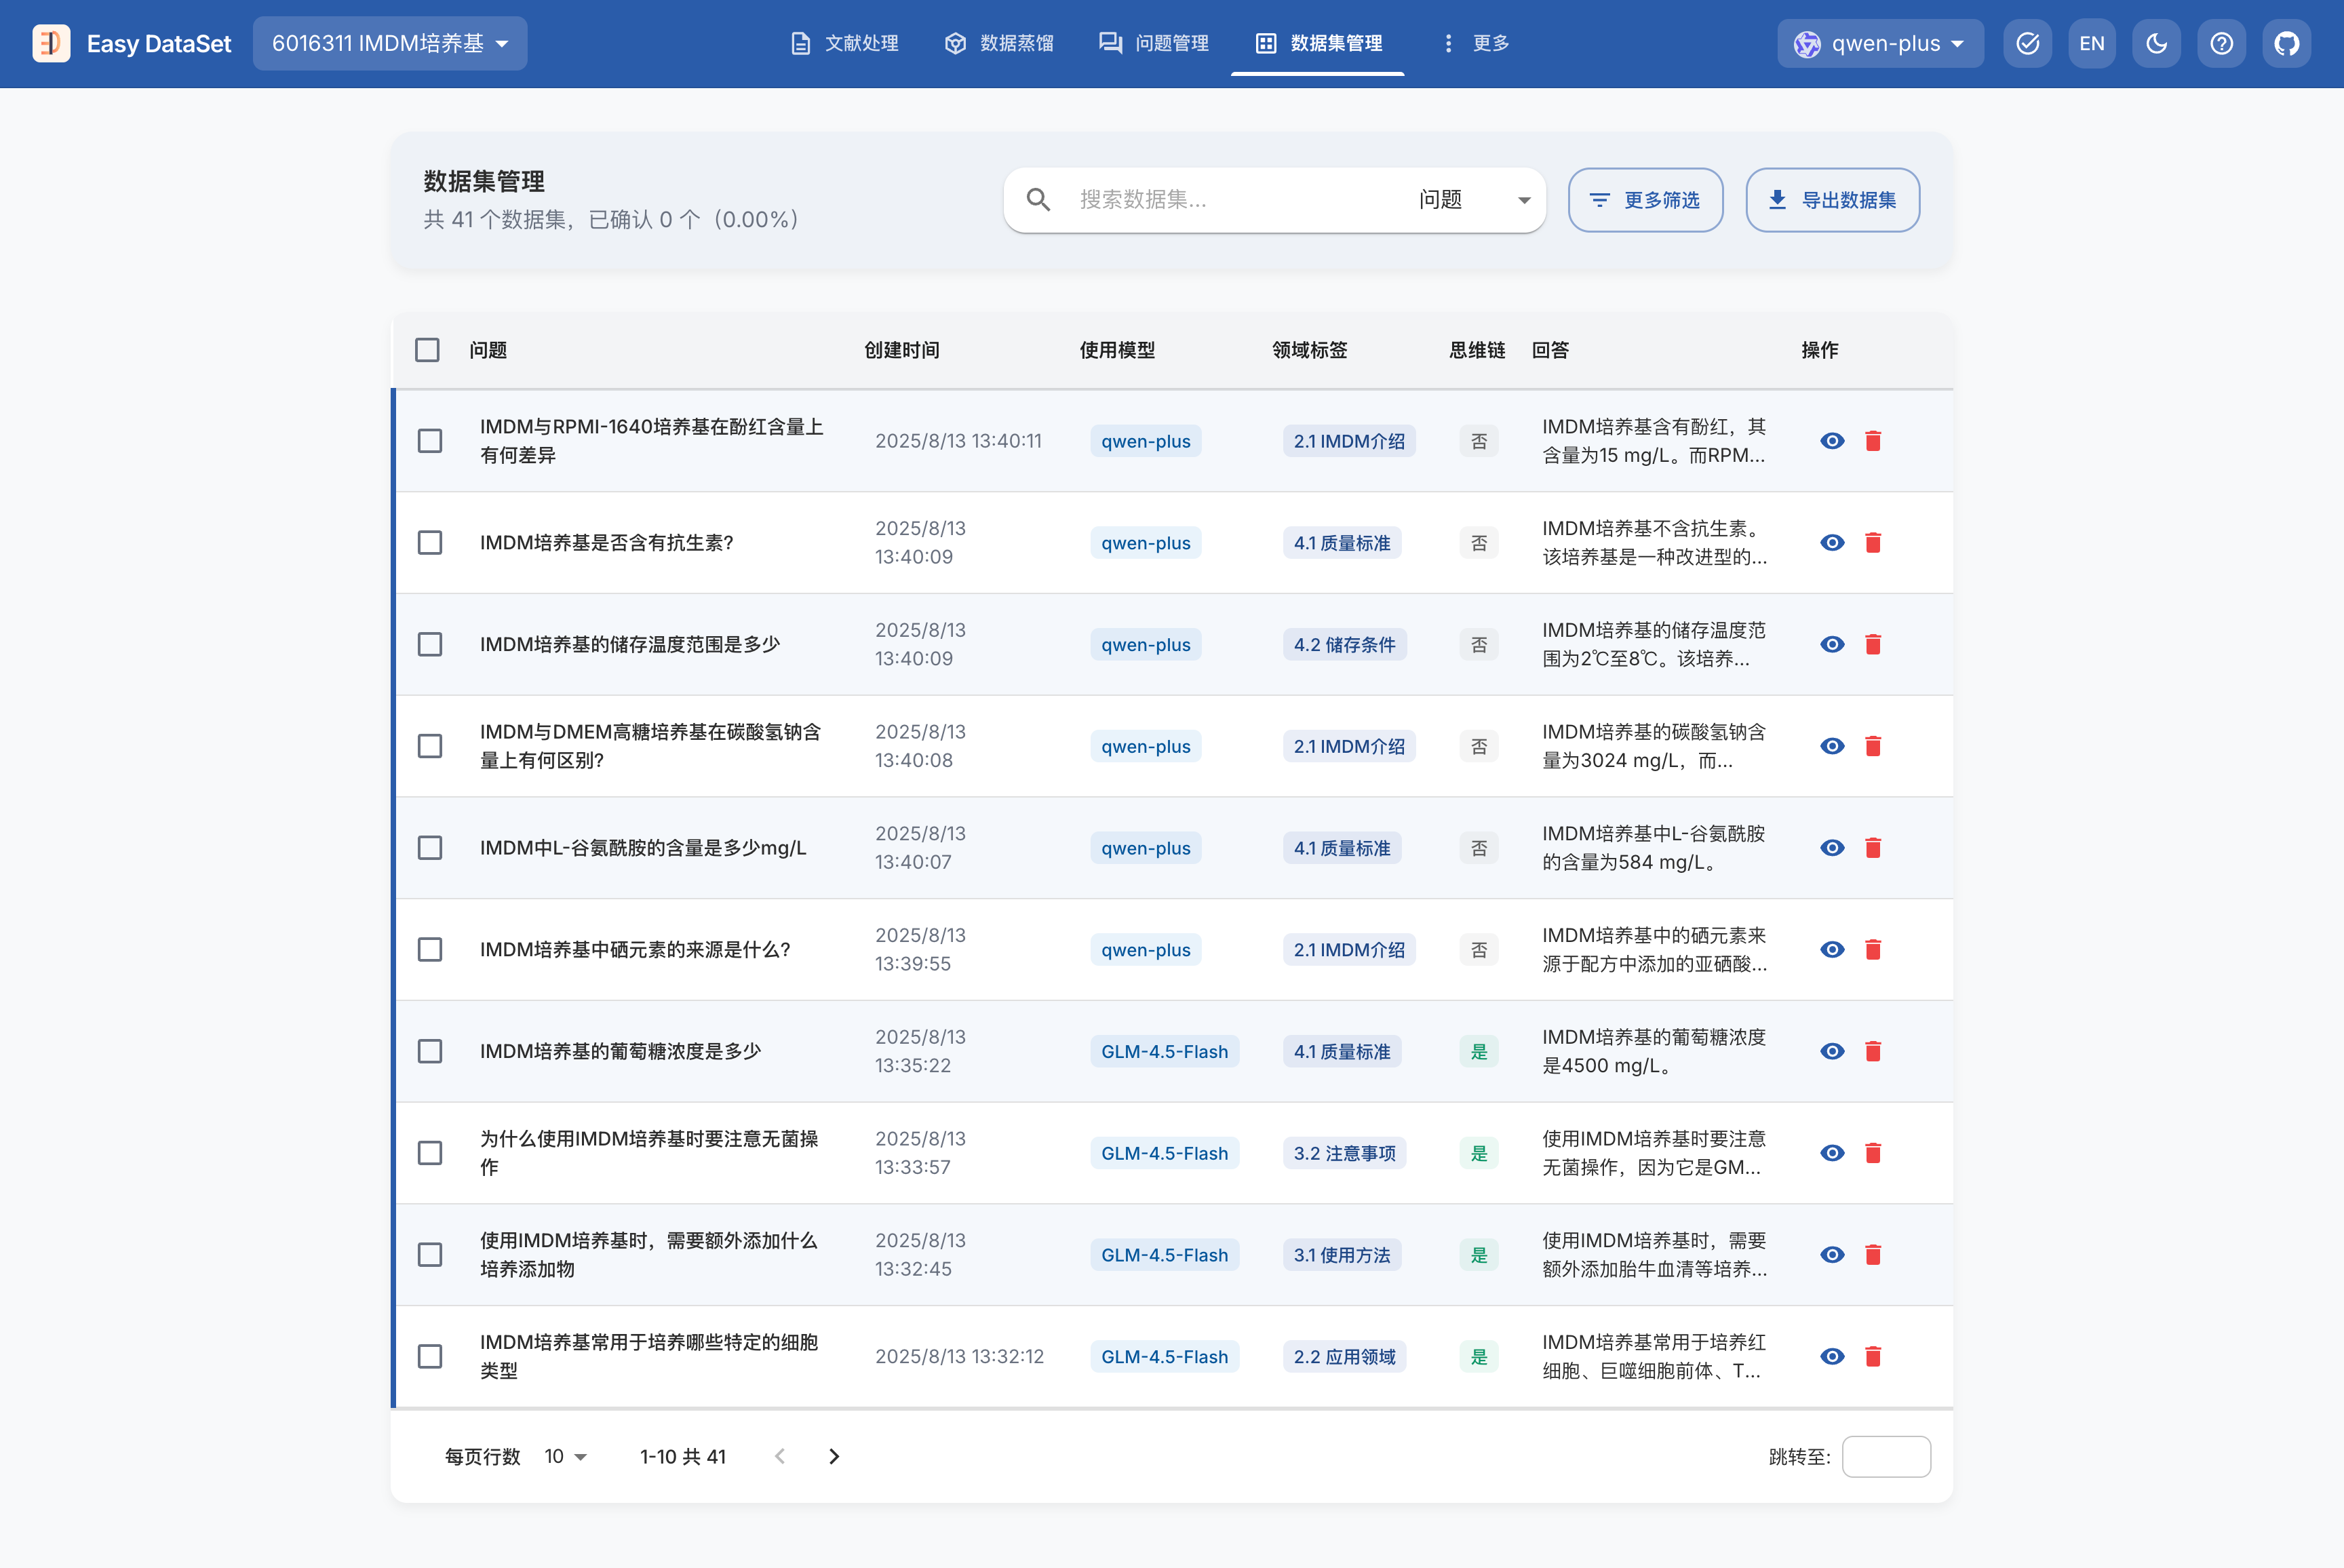View details of 是否含有抗生素 row

[x=1831, y=543]
